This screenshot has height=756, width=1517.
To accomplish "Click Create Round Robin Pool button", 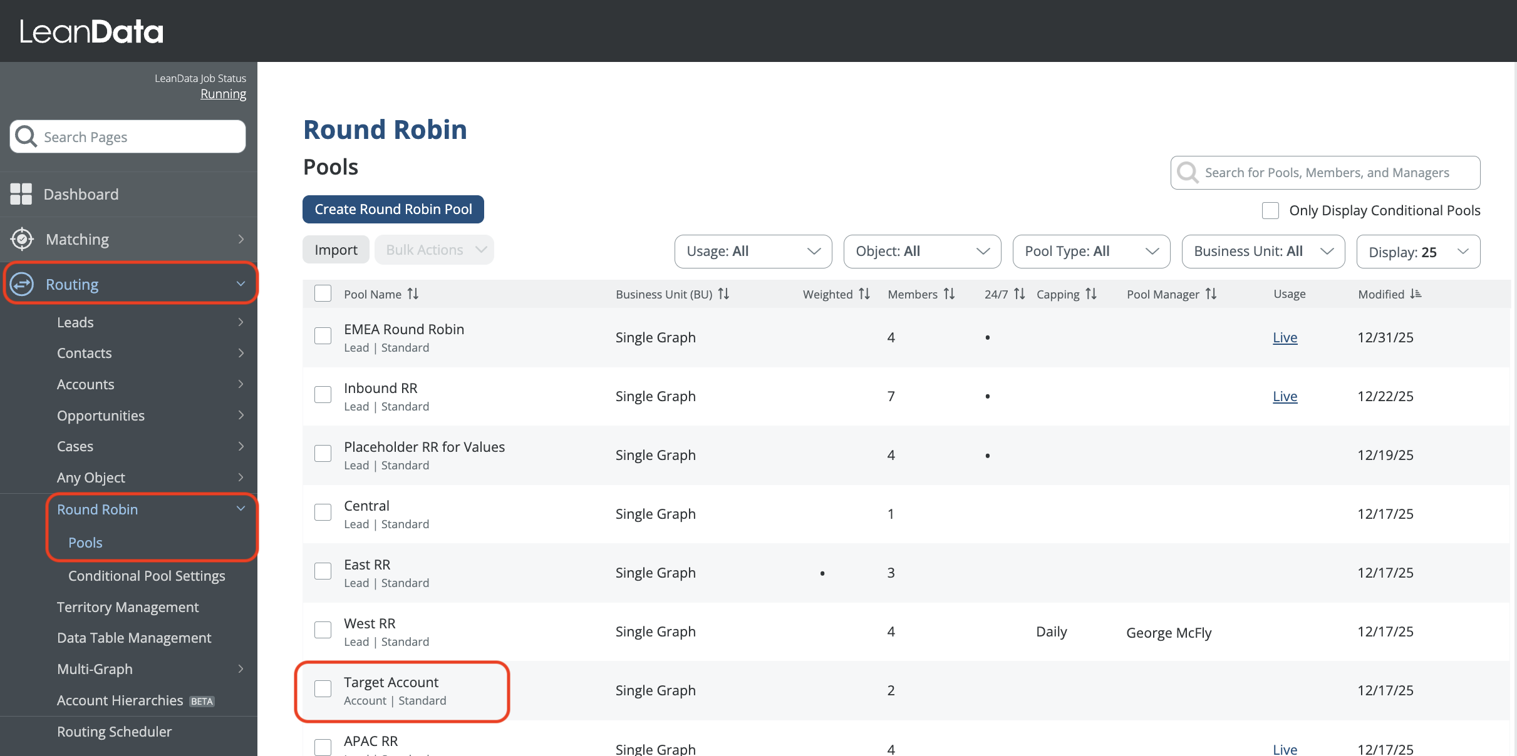I will tap(393, 209).
